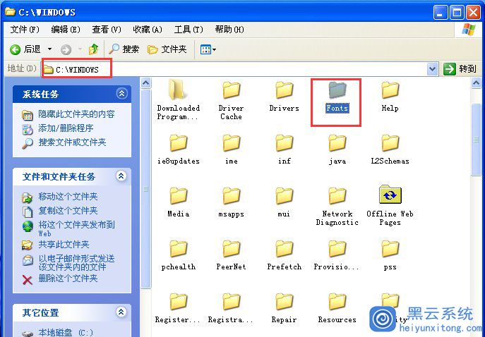Select the Drivers folder
Image resolution: width=485 pixels, height=337 pixels.
tap(284, 97)
